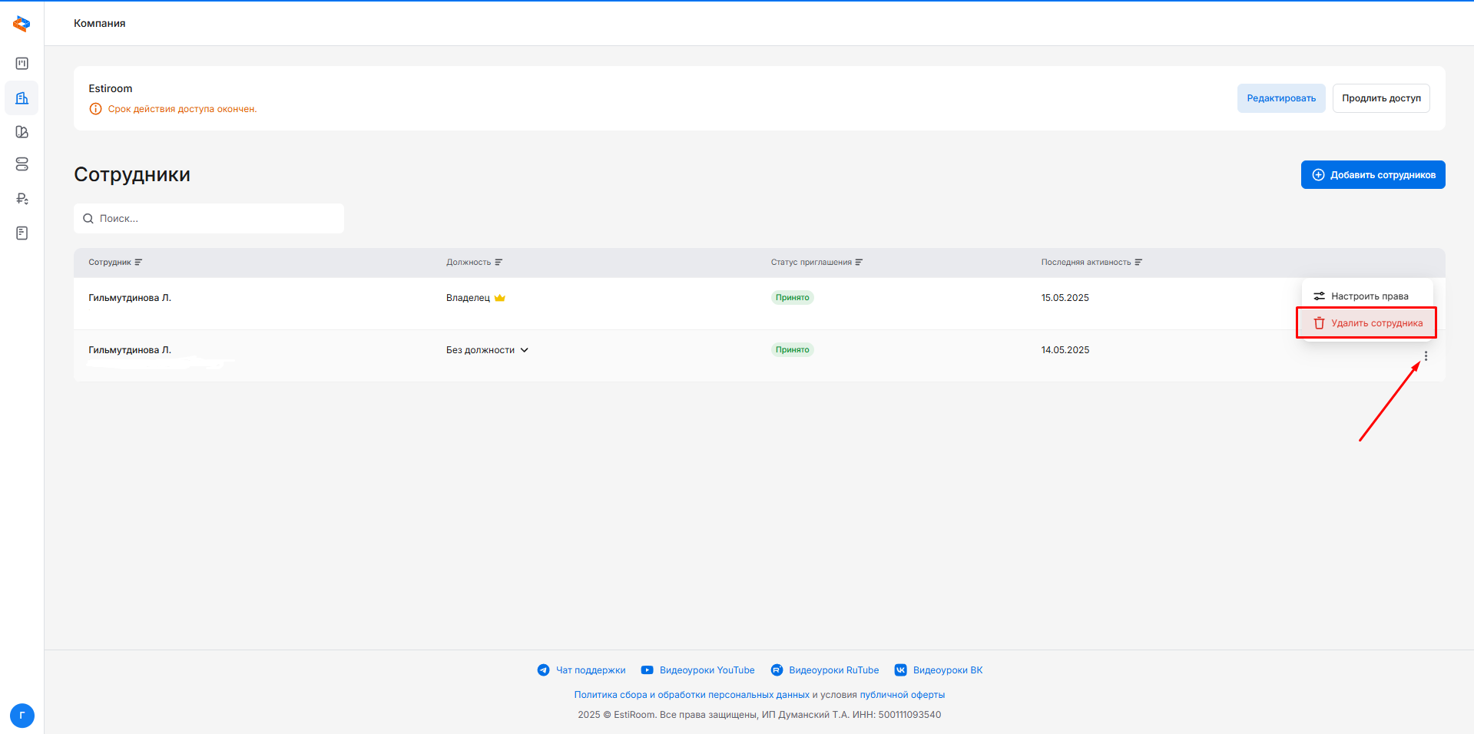The image size is (1474, 734).
Task: Open the document sidebar icon
Action: (x=22, y=233)
